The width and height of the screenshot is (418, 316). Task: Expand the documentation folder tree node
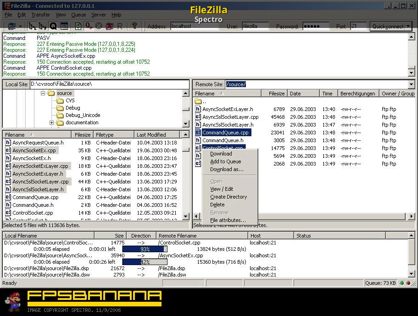pyautogui.click(x=51, y=122)
